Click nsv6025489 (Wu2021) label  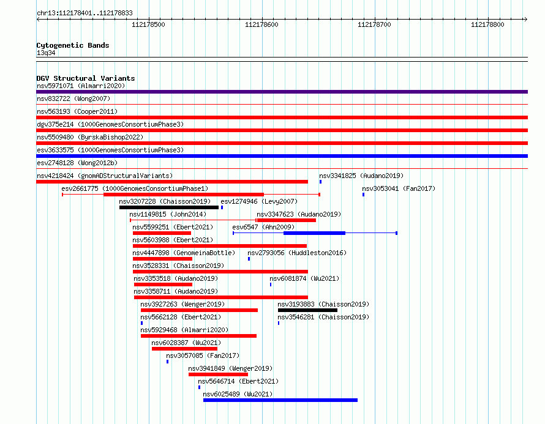[x=238, y=394]
